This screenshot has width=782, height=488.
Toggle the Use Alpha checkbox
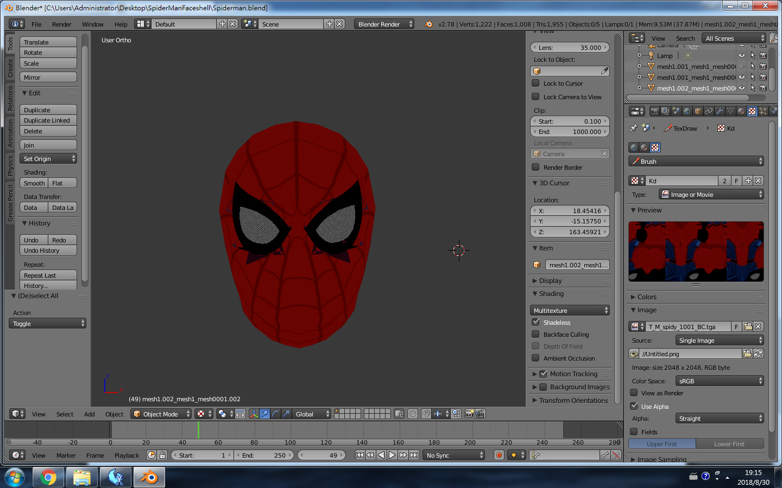point(634,406)
